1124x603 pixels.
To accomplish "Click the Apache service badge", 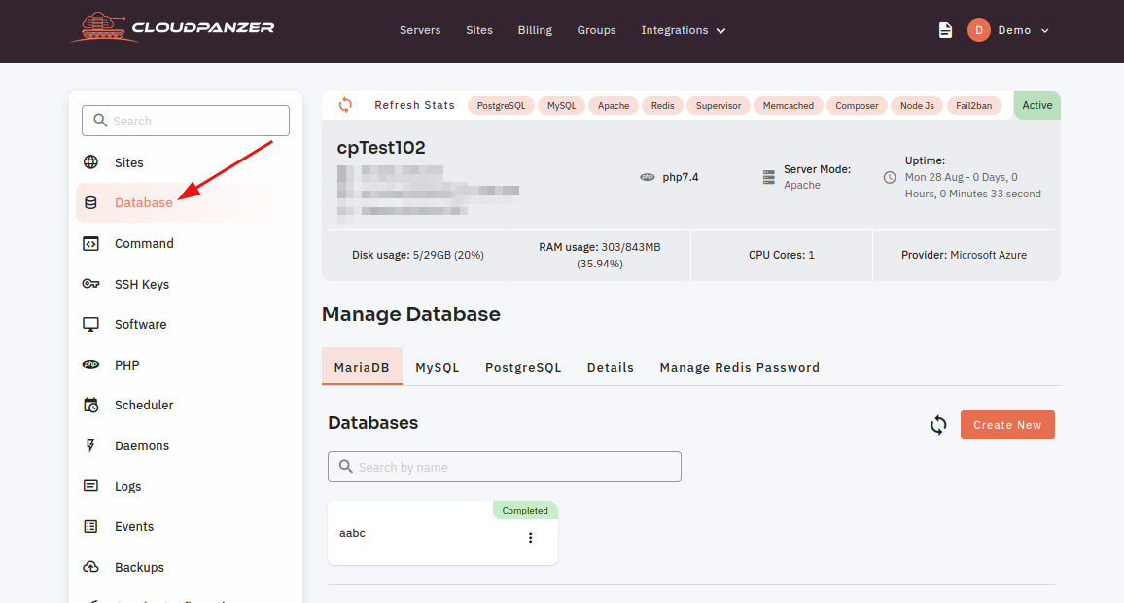I will (614, 105).
